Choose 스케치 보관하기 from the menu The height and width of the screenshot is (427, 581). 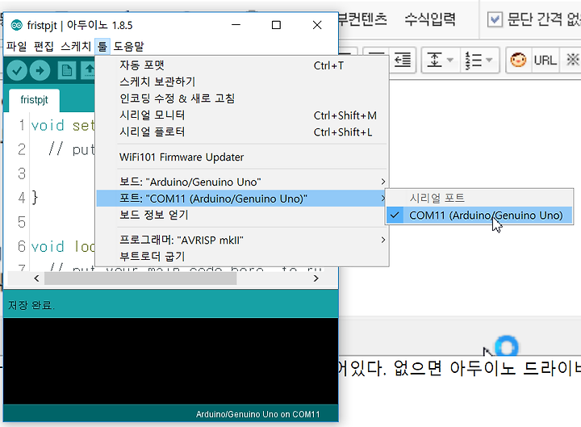click(x=242, y=82)
